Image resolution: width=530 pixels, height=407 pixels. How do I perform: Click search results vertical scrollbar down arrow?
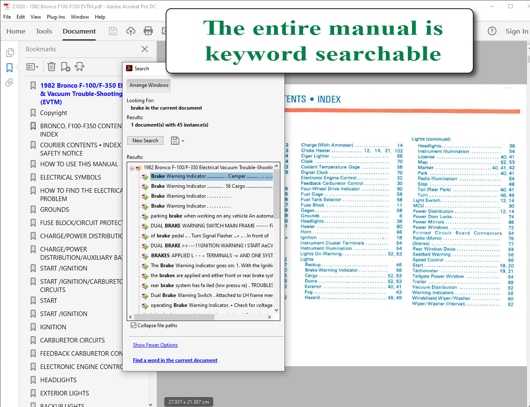pos(276,310)
